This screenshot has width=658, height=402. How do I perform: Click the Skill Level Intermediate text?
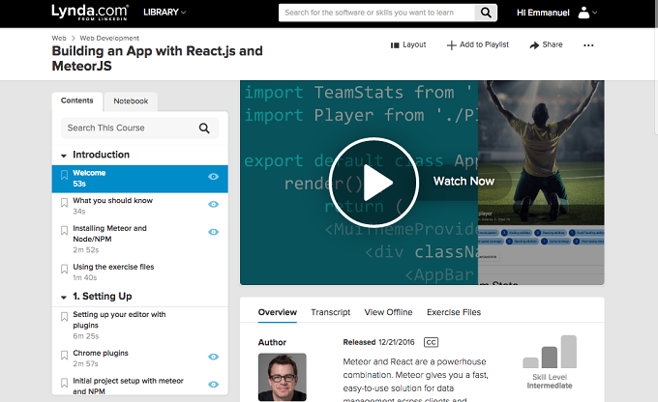pyautogui.click(x=550, y=382)
